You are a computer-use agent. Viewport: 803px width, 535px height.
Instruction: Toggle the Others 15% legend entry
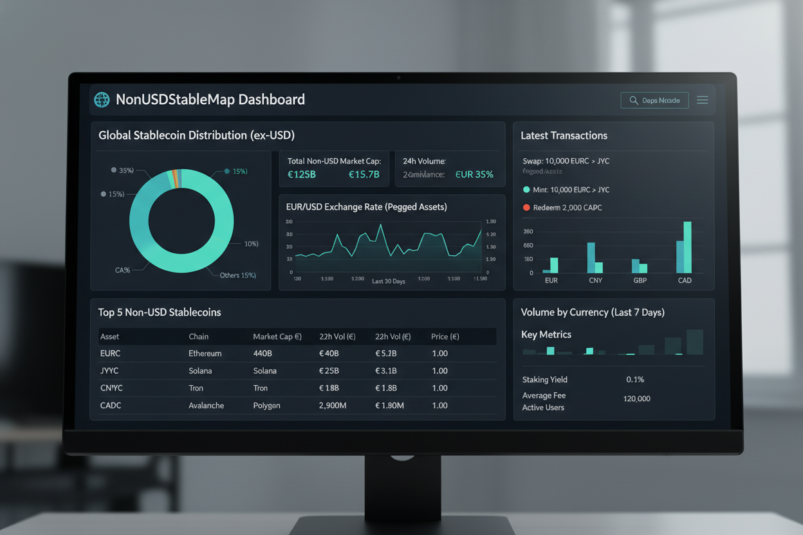[x=237, y=275]
